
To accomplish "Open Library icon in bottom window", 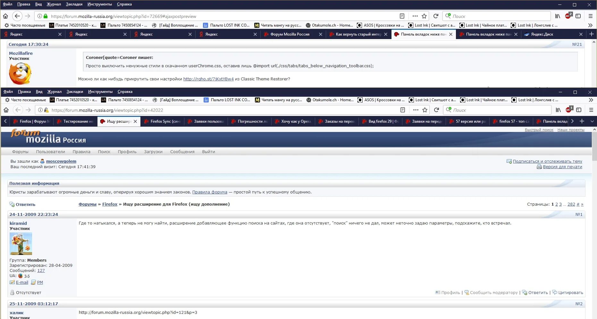I will coord(559,110).
